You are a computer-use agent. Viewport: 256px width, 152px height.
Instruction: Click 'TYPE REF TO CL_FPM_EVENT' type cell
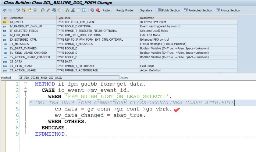click(x=98, y=22)
